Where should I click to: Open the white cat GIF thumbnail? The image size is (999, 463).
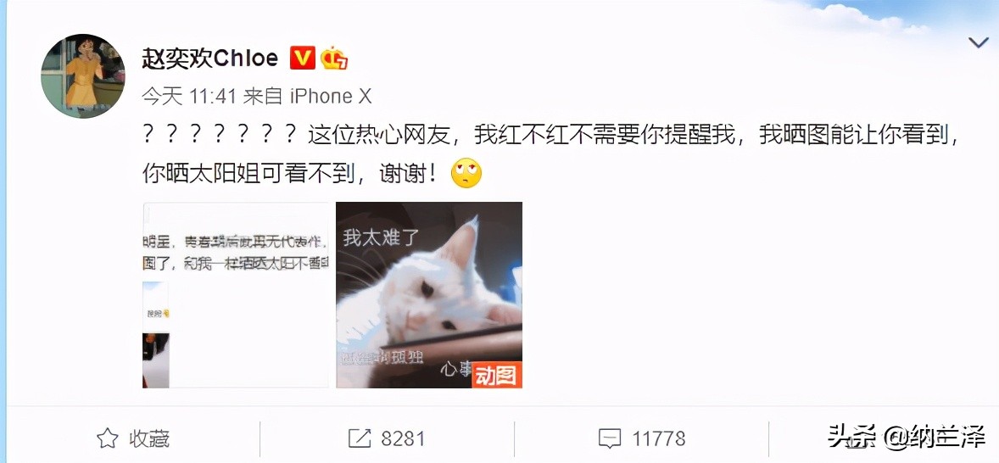click(x=429, y=295)
